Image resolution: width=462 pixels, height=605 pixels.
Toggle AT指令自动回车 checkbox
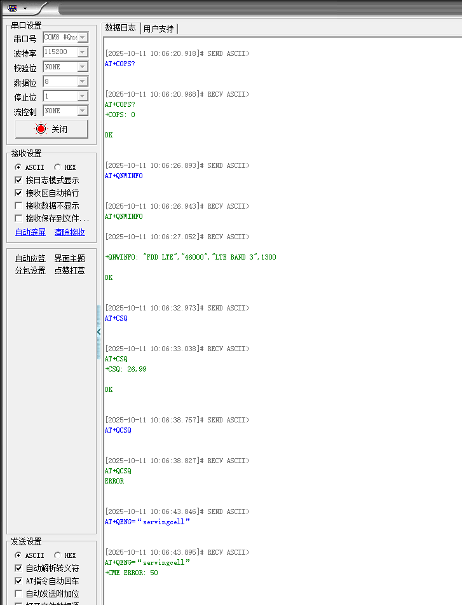click(x=18, y=581)
